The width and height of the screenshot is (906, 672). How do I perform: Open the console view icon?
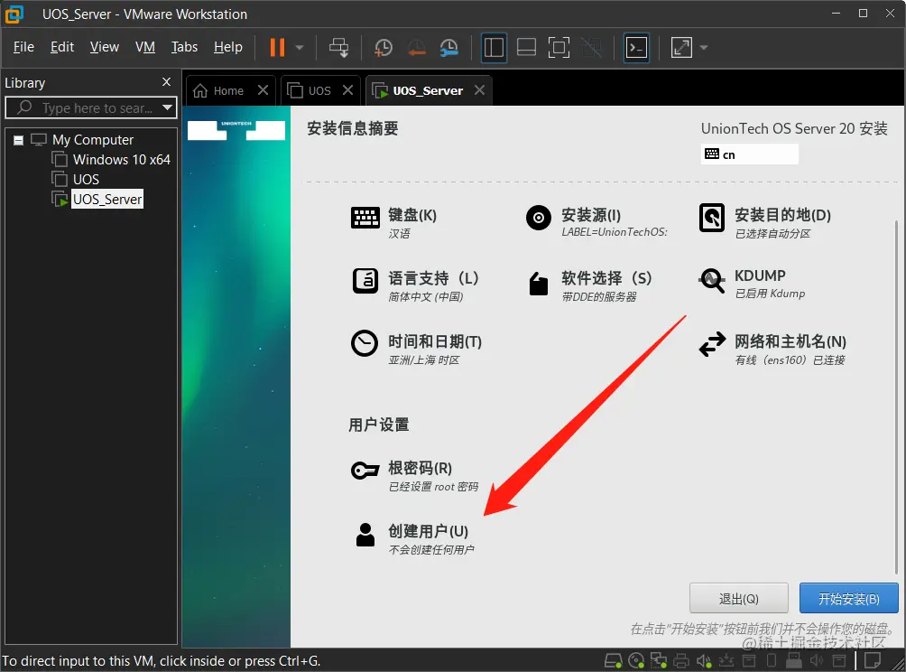pos(636,48)
